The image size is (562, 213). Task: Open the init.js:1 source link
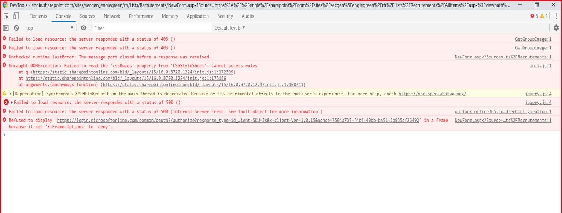tap(540, 66)
